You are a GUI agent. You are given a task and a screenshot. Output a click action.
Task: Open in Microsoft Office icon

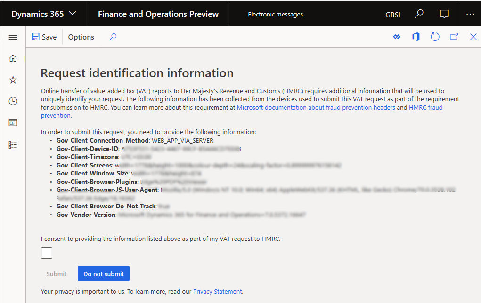[416, 37]
